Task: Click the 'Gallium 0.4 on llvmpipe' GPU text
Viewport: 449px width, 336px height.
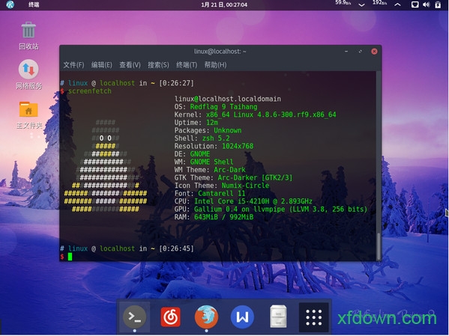Action: tap(240, 209)
